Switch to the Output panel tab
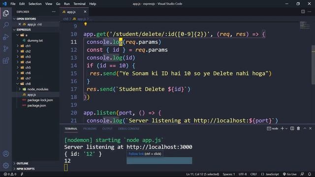Viewport: 315px width, 177px height. (x=107, y=129)
